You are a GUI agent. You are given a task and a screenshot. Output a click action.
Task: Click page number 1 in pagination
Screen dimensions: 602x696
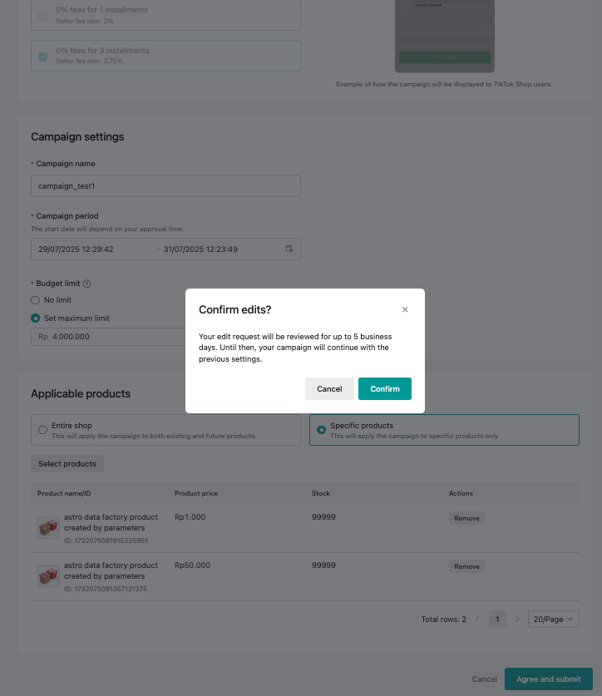497,619
